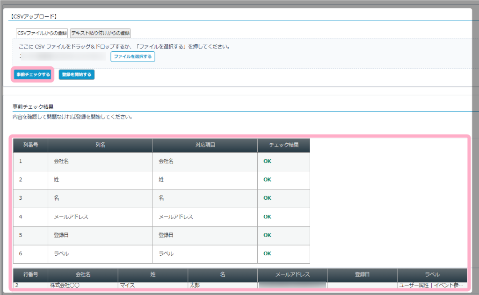Viewport: 479px width, 295px height.
Task: Click the 列名 column header
Action: pyautogui.click(x=100, y=145)
